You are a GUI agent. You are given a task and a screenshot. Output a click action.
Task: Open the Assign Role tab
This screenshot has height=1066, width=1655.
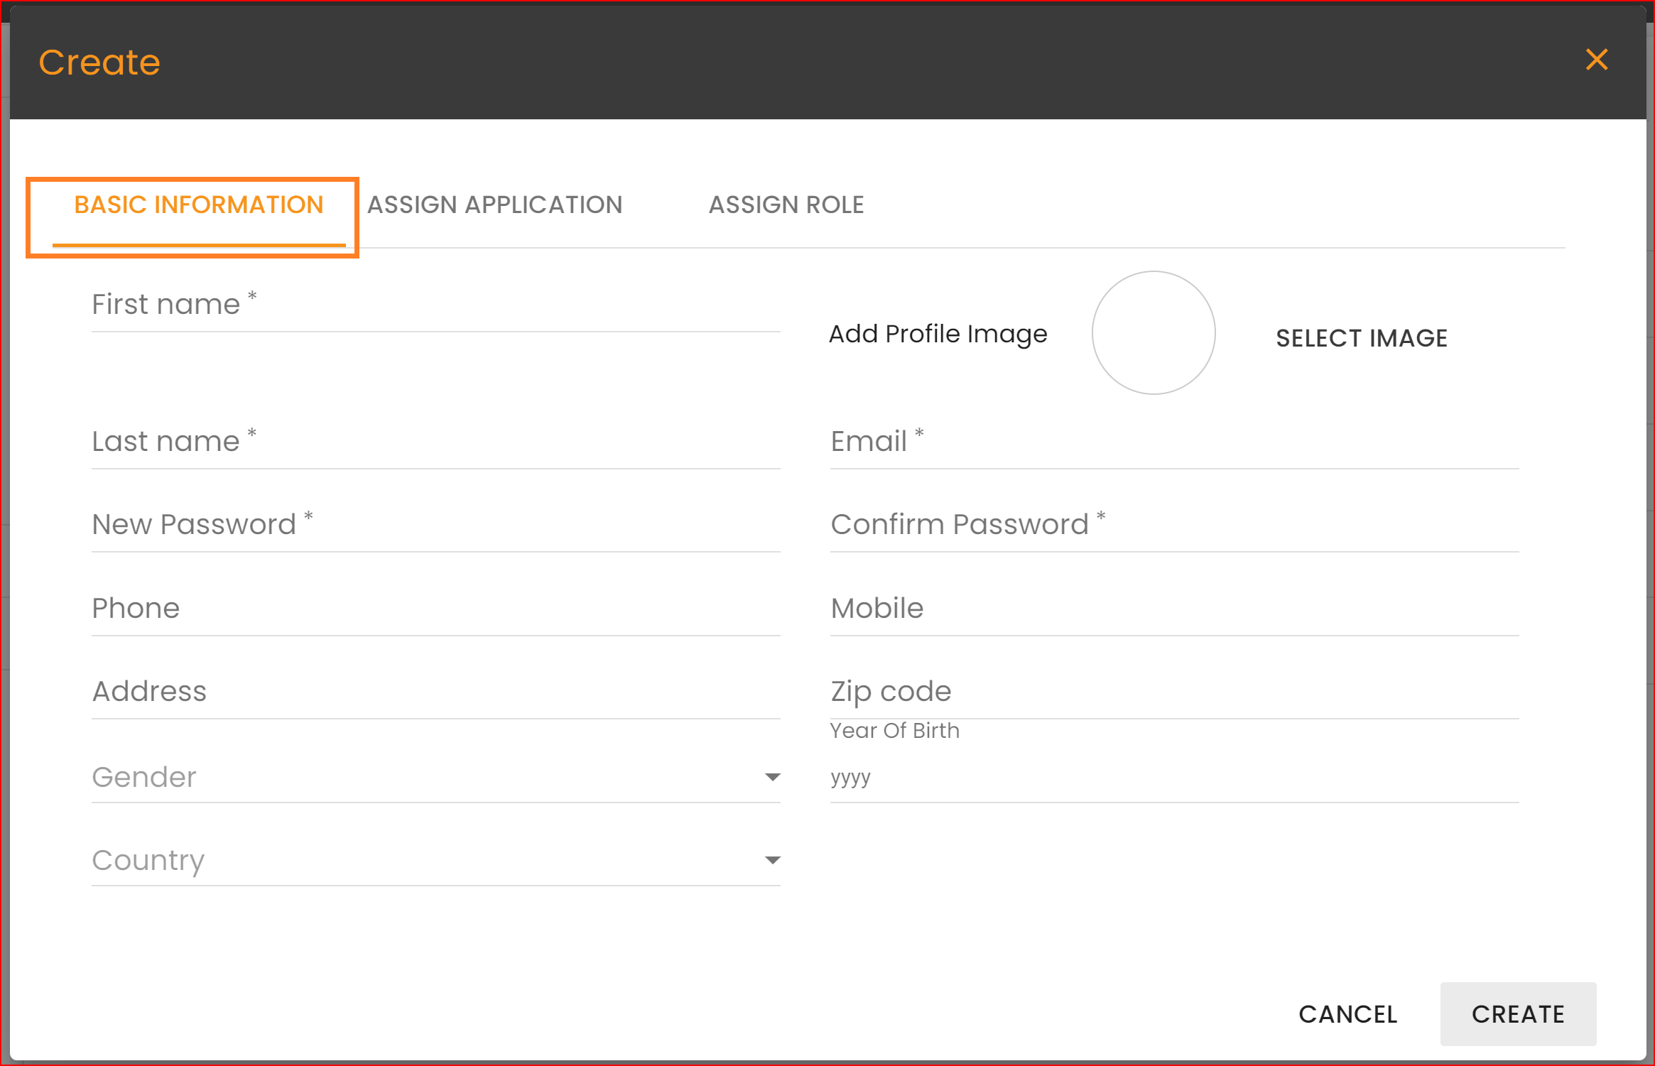786,205
